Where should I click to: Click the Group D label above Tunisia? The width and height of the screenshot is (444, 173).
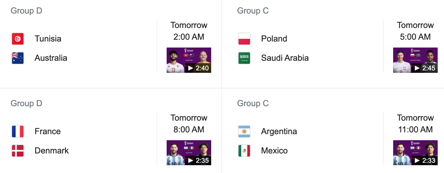pyautogui.click(x=26, y=11)
